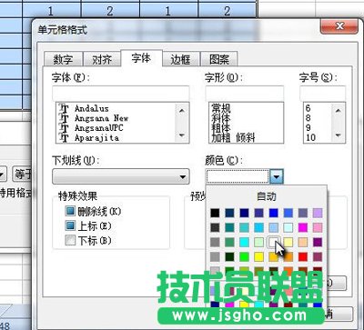
Task: Click the 颜色 color combo box field
Action: (238, 176)
